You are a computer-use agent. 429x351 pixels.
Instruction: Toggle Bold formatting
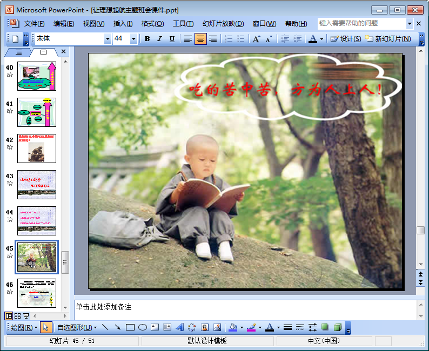(147, 39)
